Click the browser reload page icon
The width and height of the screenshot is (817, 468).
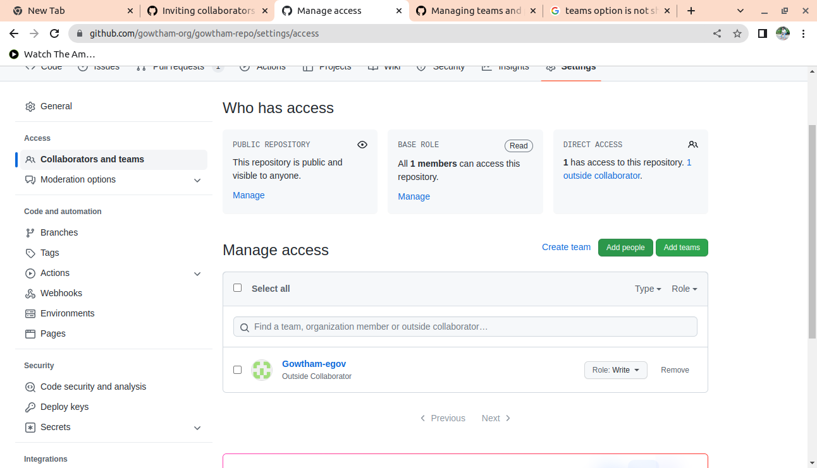pyautogui.click(x=54, y=33)
